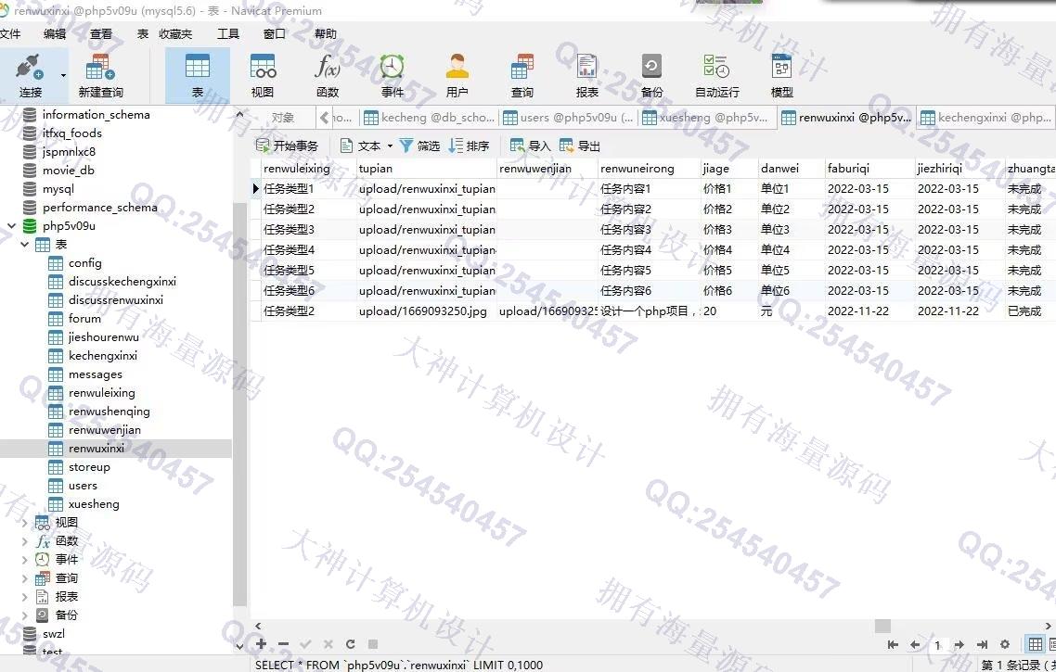Select the discusskechengxinxi table
The width and height of the screenshot is (1056, 672).
pyautogui.click(x=122, y=281)
